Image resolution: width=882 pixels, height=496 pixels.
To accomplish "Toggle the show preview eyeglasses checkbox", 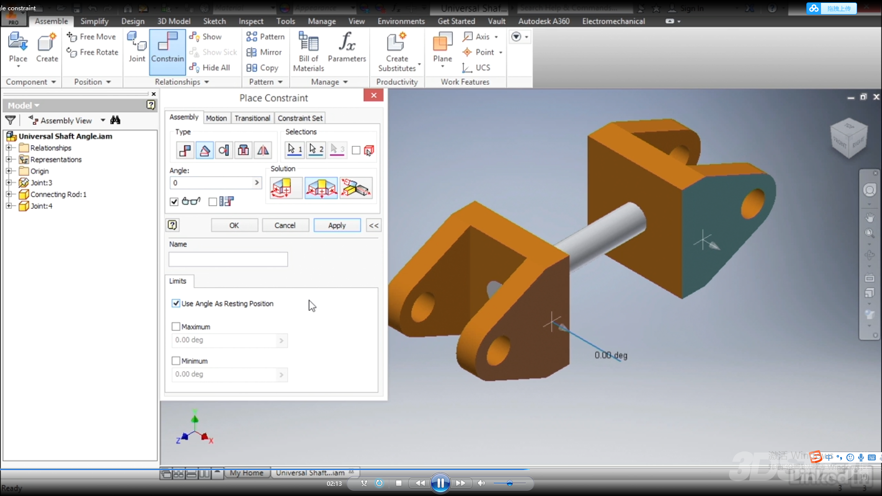I will (x=174, y=201).
